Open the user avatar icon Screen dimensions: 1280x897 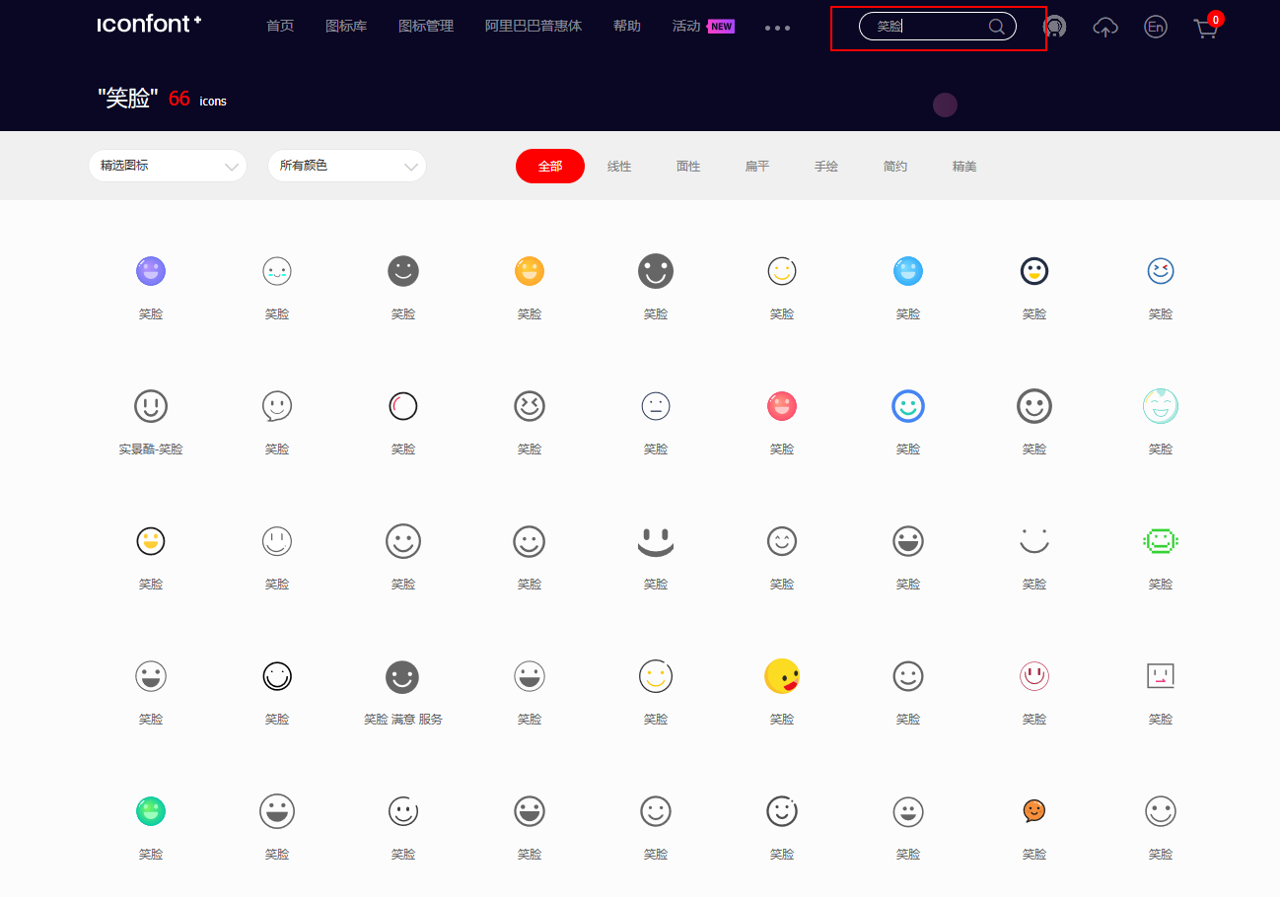[x=1054, y=27]
